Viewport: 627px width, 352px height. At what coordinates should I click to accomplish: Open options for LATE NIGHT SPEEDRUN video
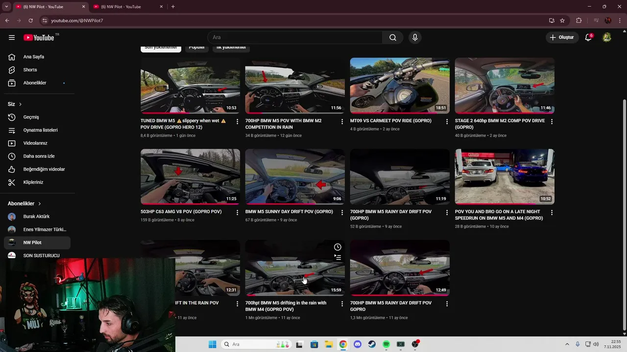click(552, 213)
